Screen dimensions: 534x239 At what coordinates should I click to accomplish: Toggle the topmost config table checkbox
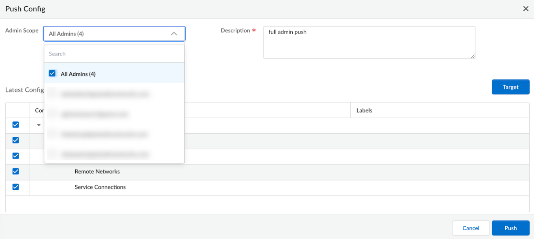click(x=16, y=125)
